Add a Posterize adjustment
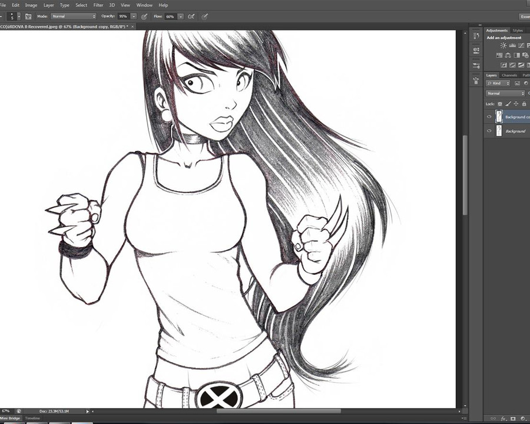 coord(512,65)
